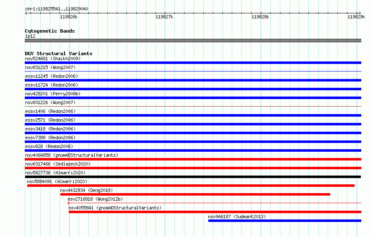Click the thin brown nsv831226 variant line

pos(193,106)
